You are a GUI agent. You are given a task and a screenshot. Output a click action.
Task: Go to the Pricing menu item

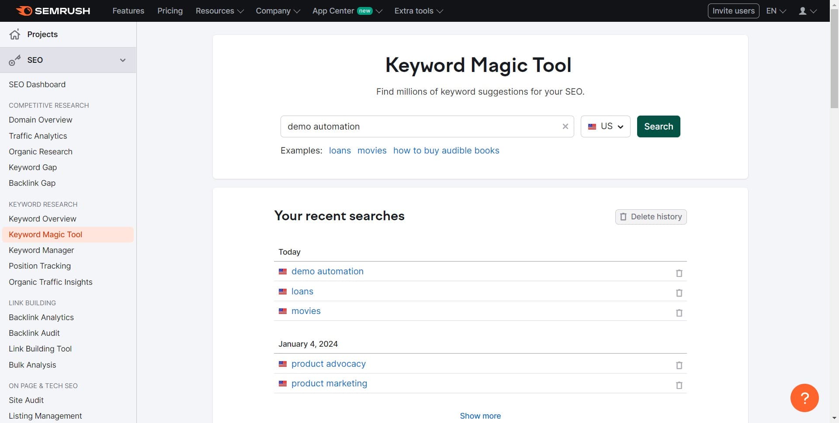pyautogui.click(x=170, y=10)
